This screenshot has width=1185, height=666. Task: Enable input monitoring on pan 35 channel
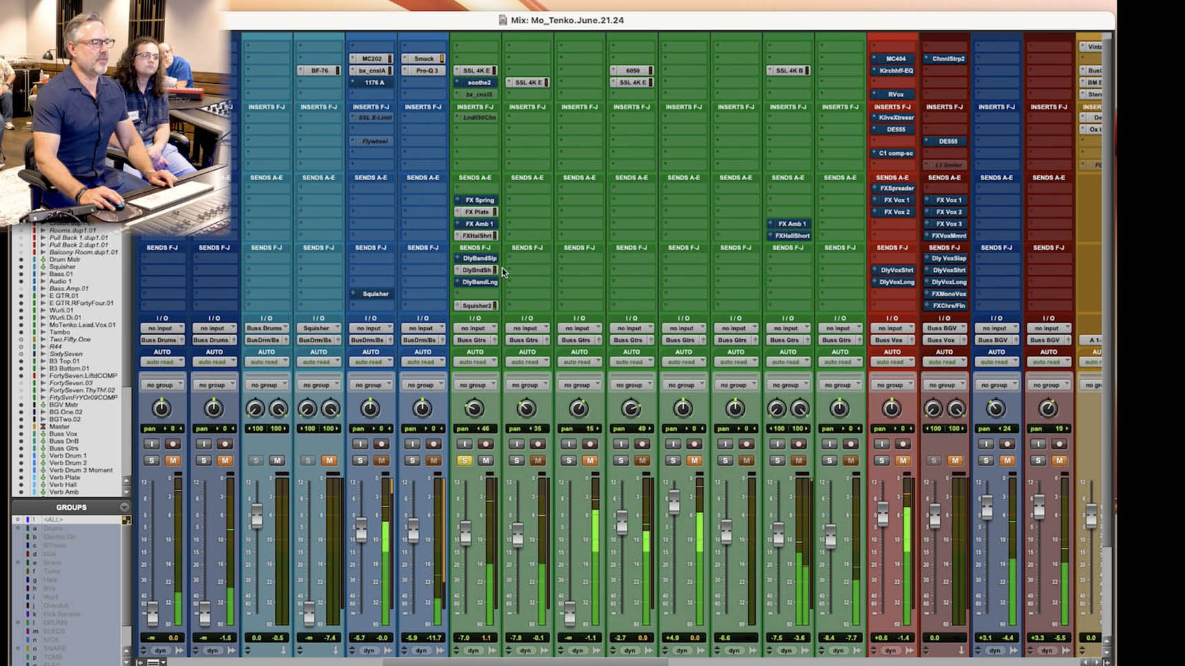click(x=517, y=444)
